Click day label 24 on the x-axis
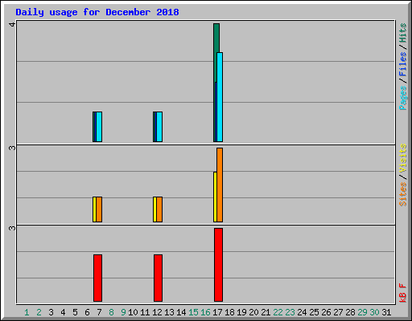The width and height of the screenshot is (412, 321). click(x=302, y=312)
